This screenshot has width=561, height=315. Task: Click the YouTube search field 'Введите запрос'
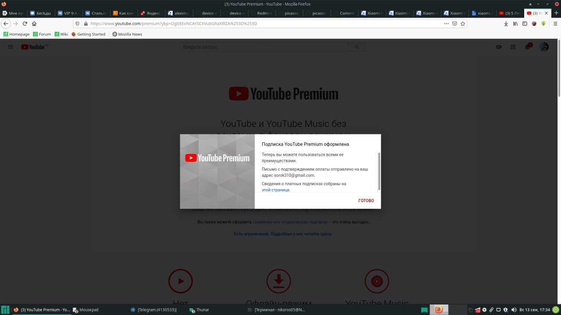coord(263,47)
